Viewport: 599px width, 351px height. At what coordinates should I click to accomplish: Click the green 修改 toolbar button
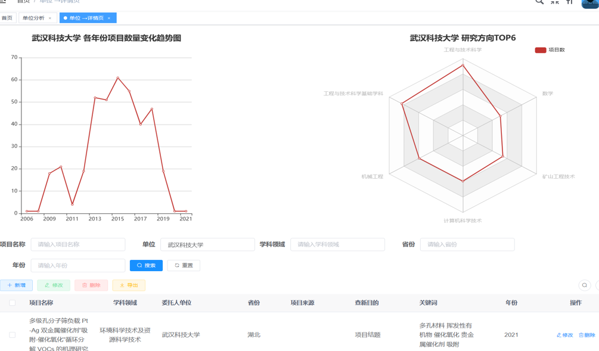click(x=54, y=285)
